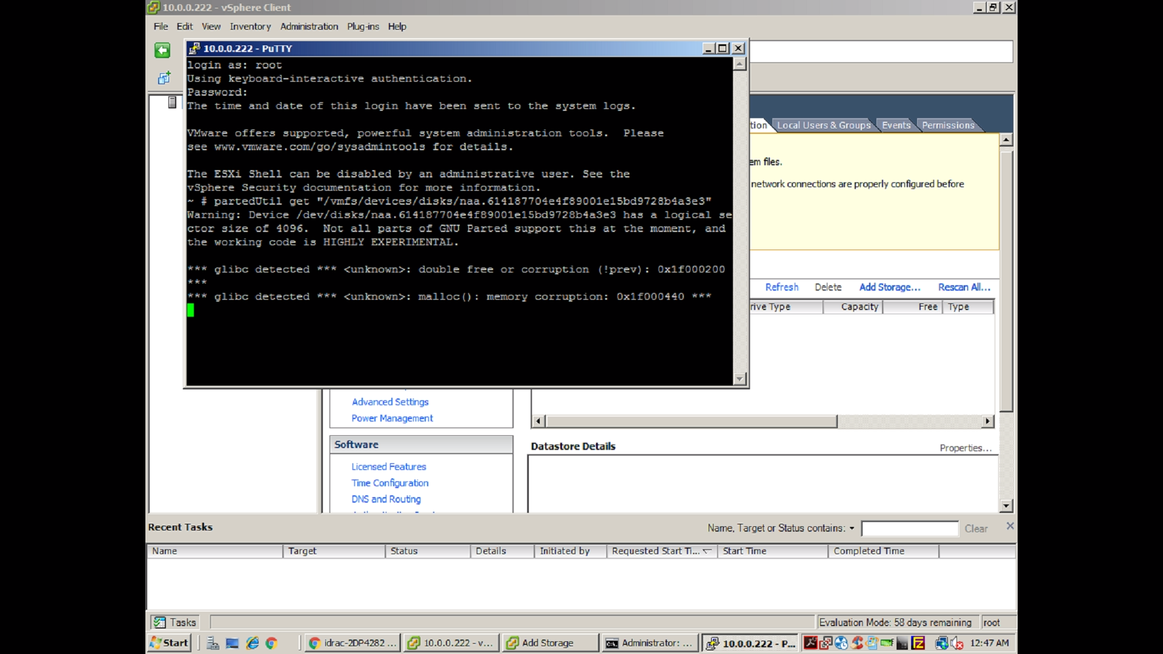The height and width of the screenshot is (654, 1163).
Task: Open the server manager quick launch icon
Action: [213, 643]
